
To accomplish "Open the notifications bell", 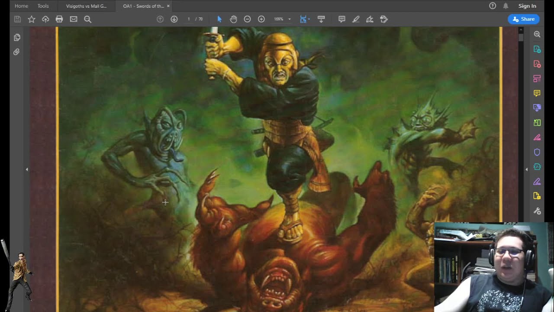I will point(506,6).
